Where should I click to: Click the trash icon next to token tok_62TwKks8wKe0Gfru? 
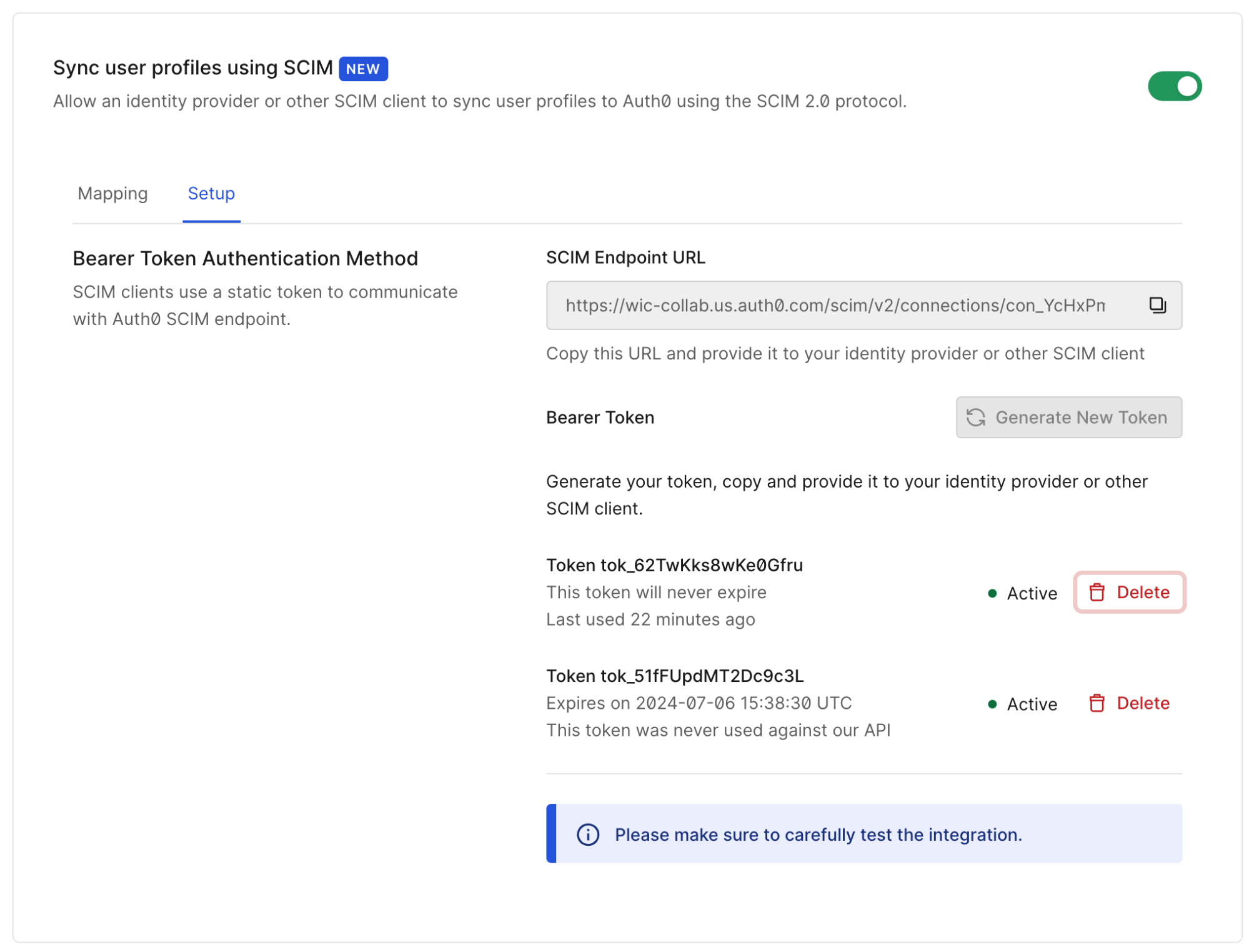pos(1097,593)
